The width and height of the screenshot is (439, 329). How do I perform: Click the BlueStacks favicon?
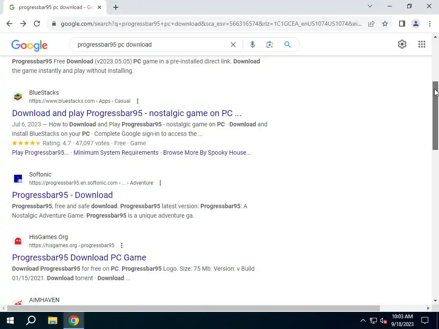click(18, 97)
